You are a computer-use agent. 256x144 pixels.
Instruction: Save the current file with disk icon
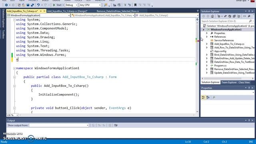click(28, 5)
